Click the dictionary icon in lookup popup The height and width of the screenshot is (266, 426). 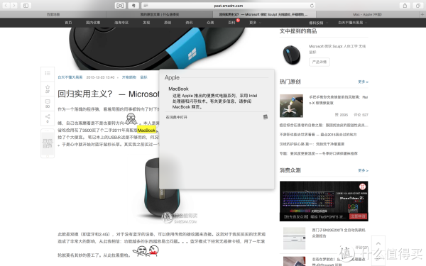pyautogui.click(x=266, y=117)
